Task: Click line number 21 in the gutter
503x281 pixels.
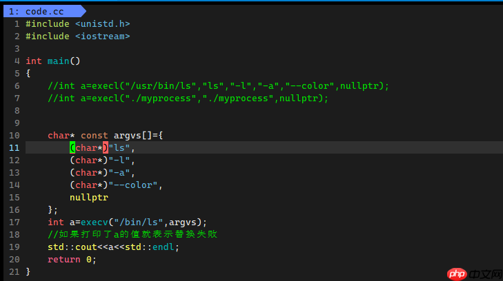Action: (x=14, y=272)
